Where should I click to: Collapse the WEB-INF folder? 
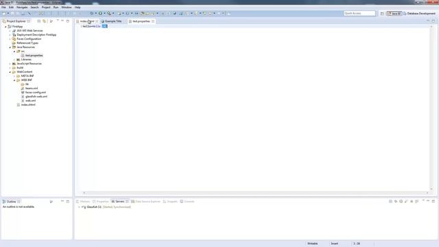pyautogui.click(x=14, y=80)
